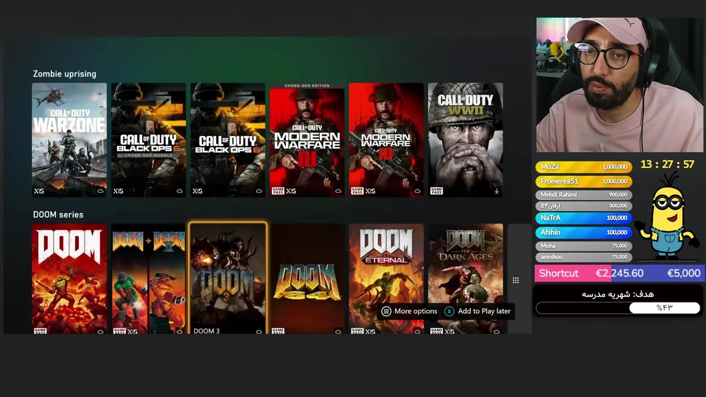Launch the highlighted DOOM 3 tile
The width and height of the screenshot is (706, 397).
(228, 279)
